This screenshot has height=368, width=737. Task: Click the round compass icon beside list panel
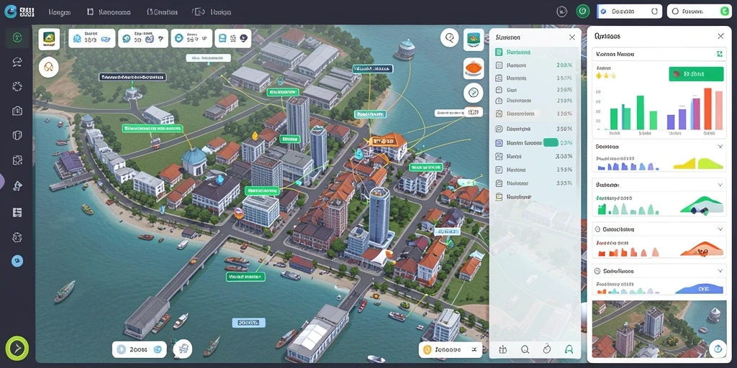coord(474,93)
